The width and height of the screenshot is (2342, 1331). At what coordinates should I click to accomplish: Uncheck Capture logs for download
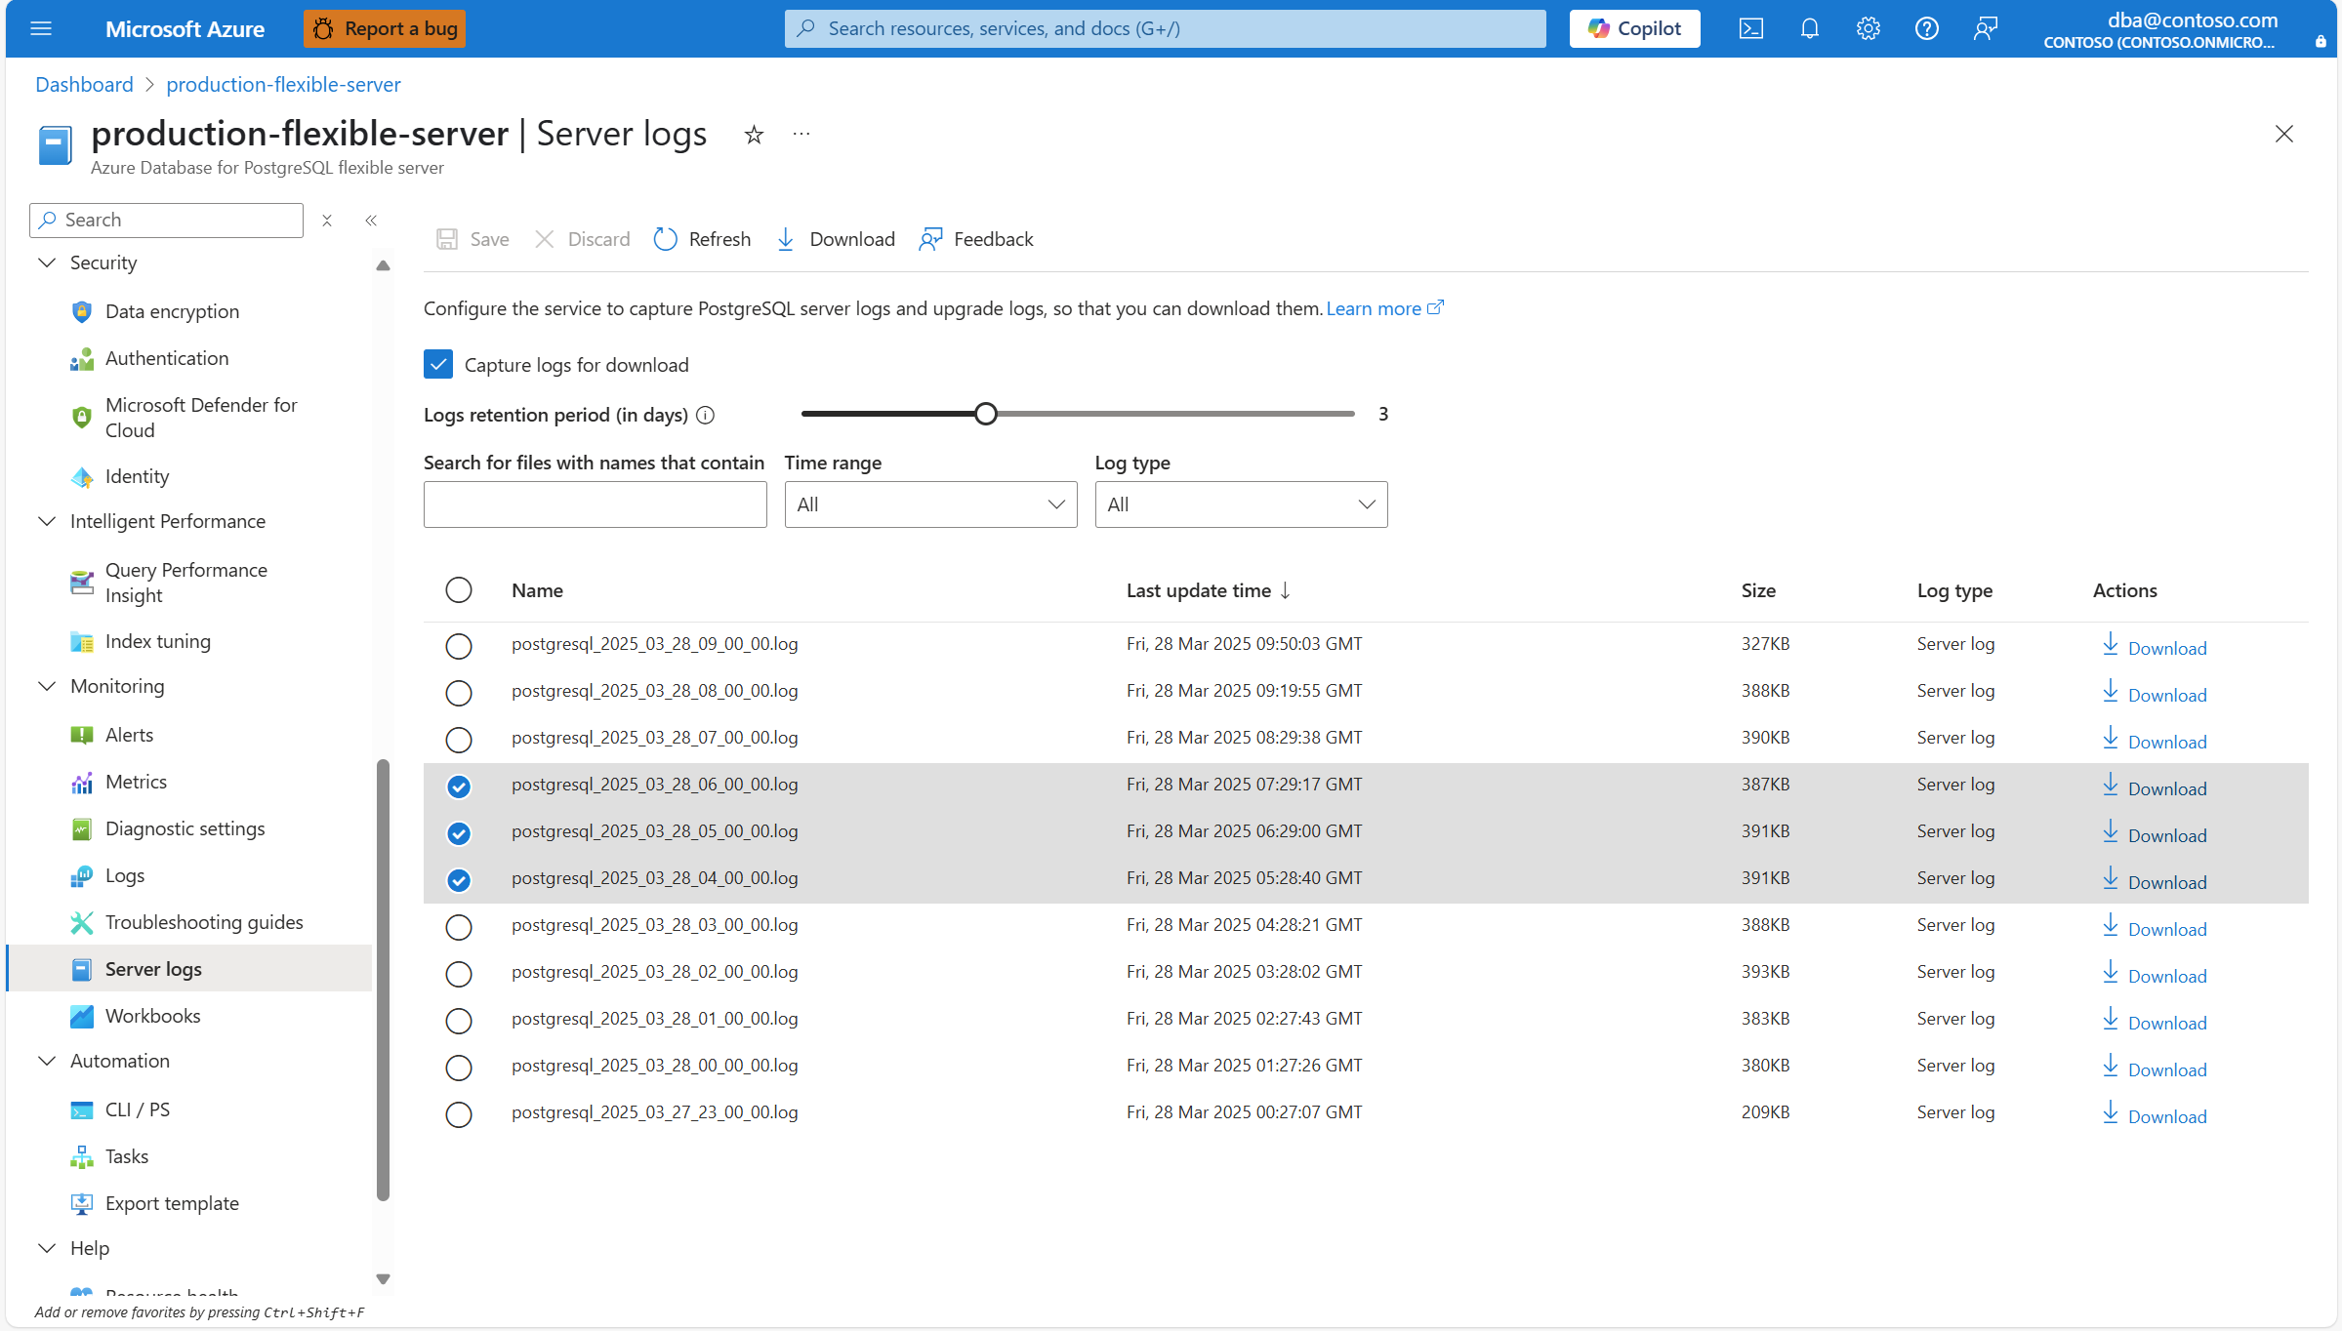438,365
